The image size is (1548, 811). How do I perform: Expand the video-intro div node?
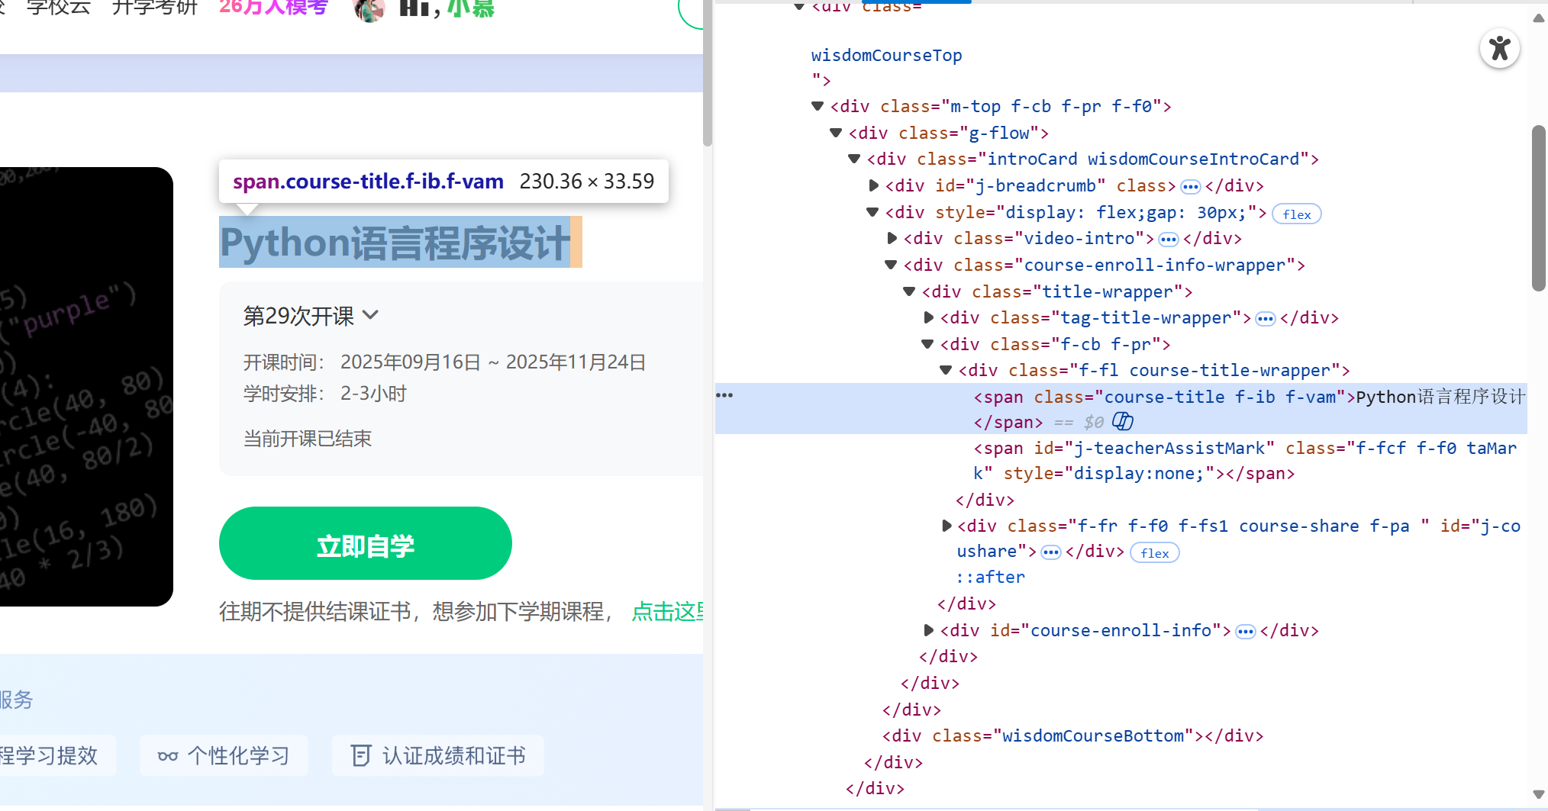(x=892, y=238)
